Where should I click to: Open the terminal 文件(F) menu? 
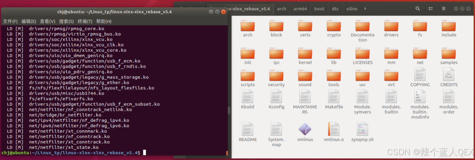point(10,22)
